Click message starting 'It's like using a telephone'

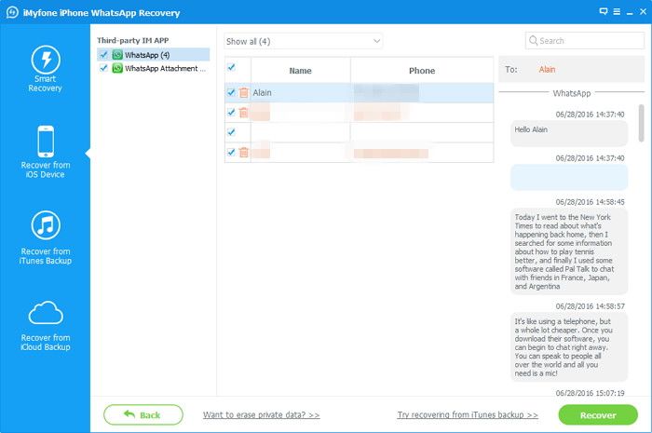569,347
